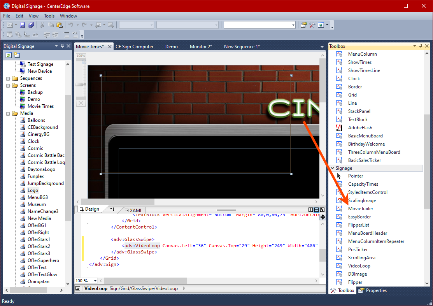The image size is (433, 306).
Task: Select the MovieTrailer toolbox control
Action: pyautogui.click(x=360, y=209)
